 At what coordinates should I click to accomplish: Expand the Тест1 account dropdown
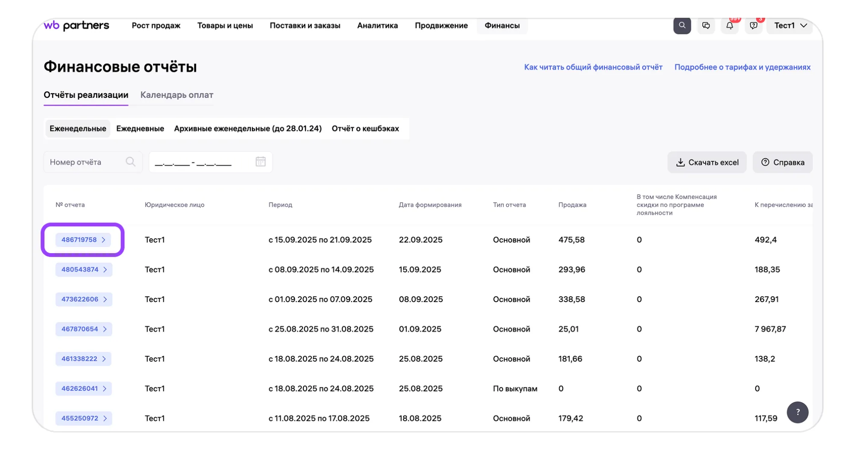tap(790, 26)
